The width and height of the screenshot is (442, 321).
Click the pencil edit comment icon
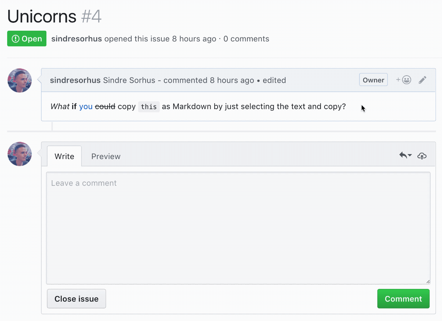click(422, 80)
